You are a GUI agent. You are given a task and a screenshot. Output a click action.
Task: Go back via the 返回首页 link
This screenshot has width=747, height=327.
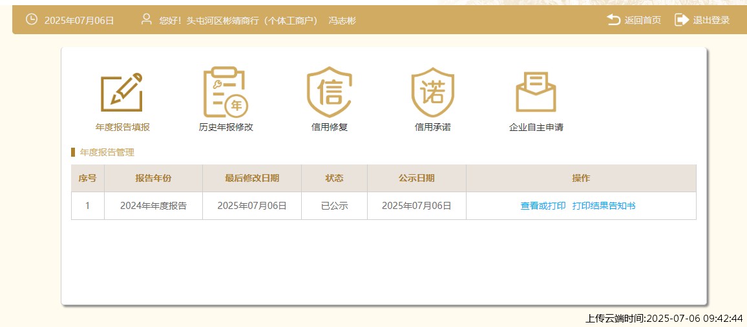tap(643, 21)
